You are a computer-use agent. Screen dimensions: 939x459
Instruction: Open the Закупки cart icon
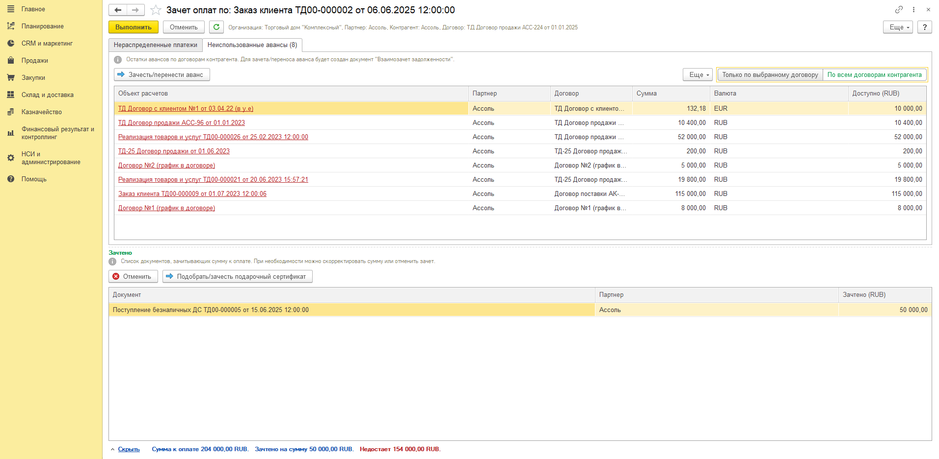coord(11,78)
